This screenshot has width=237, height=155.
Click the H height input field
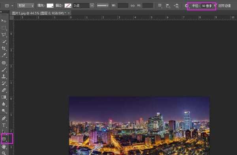tap(148, 6)
